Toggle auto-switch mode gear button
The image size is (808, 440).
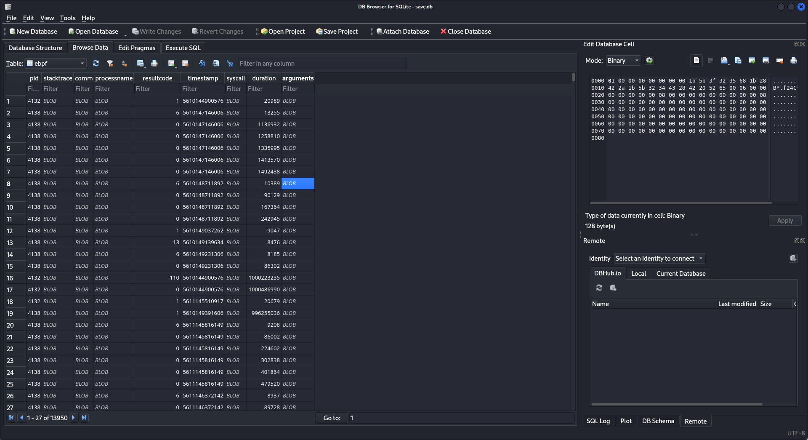(649, 60)
